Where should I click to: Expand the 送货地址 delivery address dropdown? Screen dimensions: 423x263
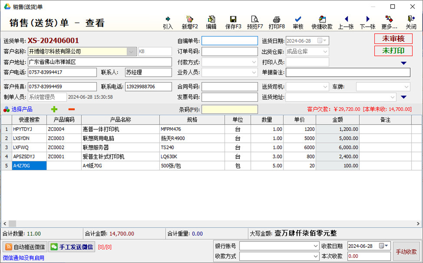(x=393, y=97)
